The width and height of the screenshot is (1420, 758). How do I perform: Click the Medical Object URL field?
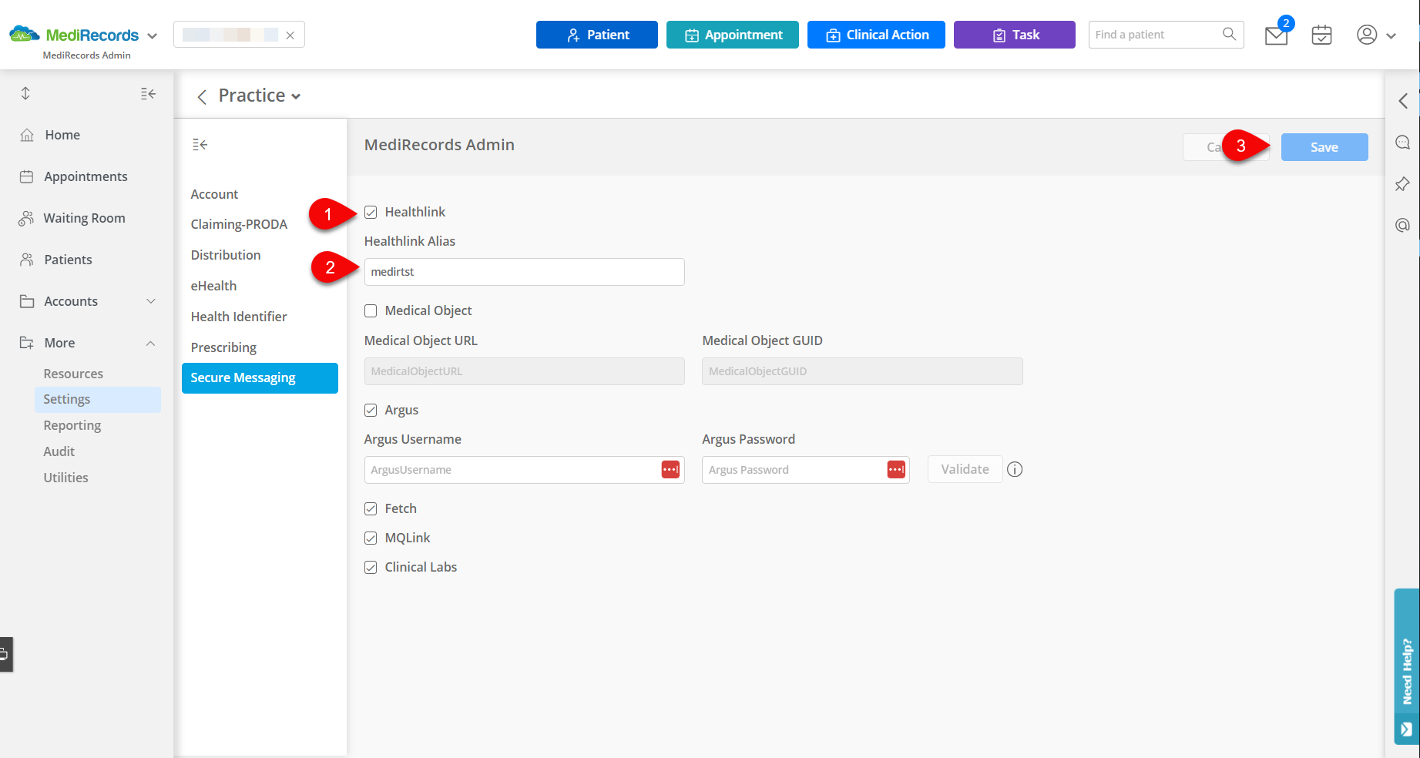(524, 371)
